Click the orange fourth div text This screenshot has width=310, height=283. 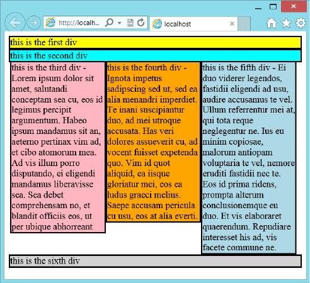coord(153,142)
